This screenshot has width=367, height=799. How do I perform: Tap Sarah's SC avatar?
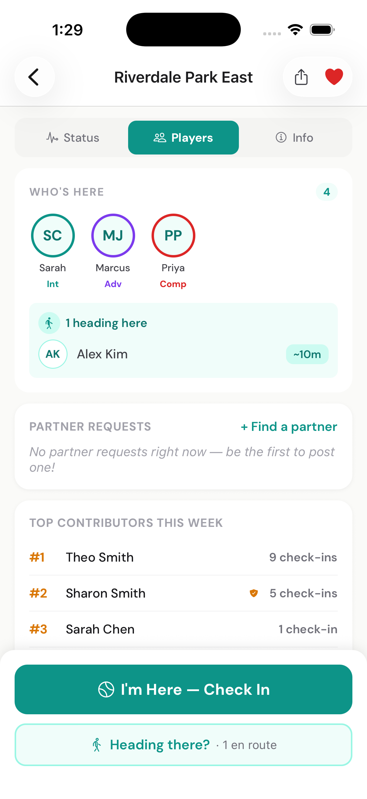53,236
